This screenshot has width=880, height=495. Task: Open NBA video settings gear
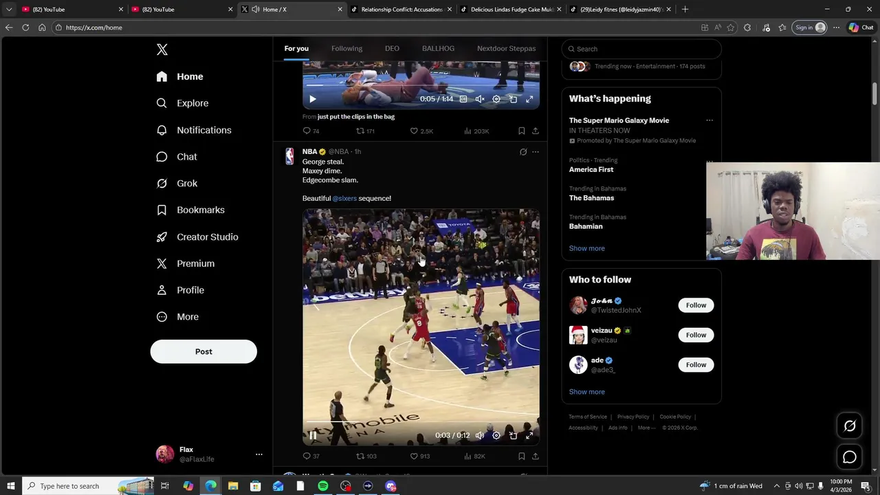(x=496, y=435)
